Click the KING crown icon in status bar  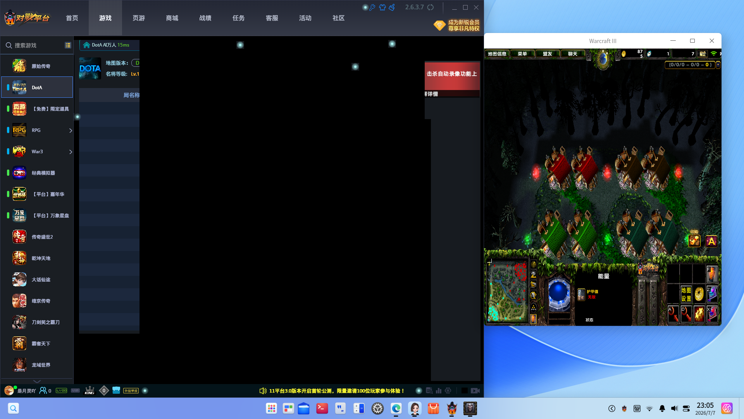coord(90,391)
